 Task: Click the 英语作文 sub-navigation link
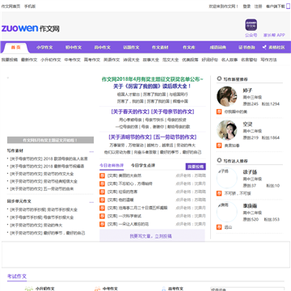112,60
